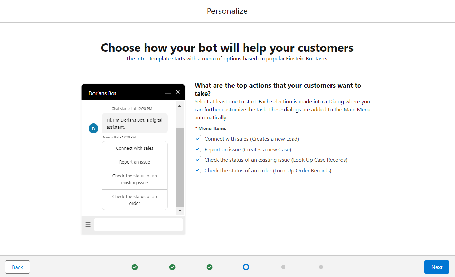Click the top actions question heading

(278, 89)
